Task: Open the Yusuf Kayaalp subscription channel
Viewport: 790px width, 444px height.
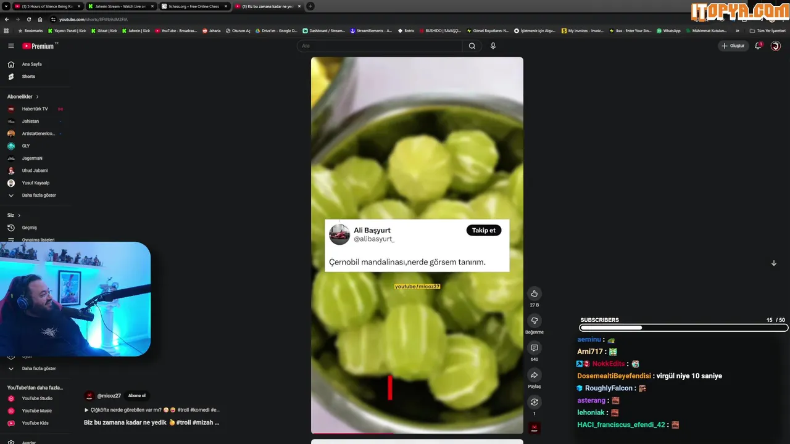Action: click(x=35, y=183)
